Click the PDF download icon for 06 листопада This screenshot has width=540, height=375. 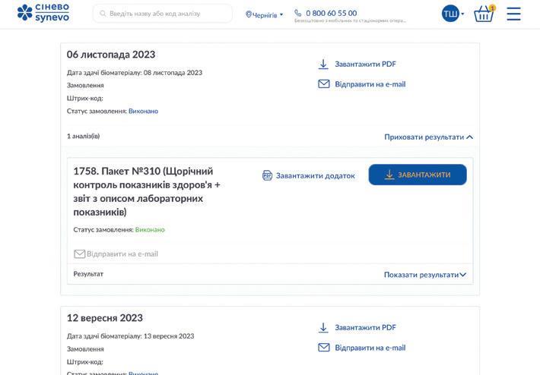tap(323, 65)
